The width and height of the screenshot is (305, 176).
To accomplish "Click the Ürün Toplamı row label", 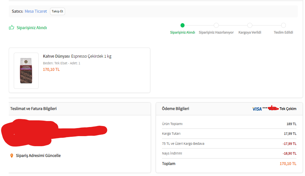I will (172, 124).
